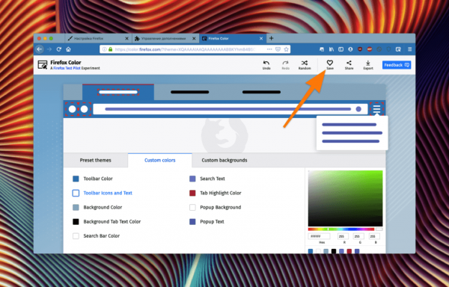Screen dimensions: 449x287
Task: Open page actions three-dot menu in URL bar
Action: [269, 49]
